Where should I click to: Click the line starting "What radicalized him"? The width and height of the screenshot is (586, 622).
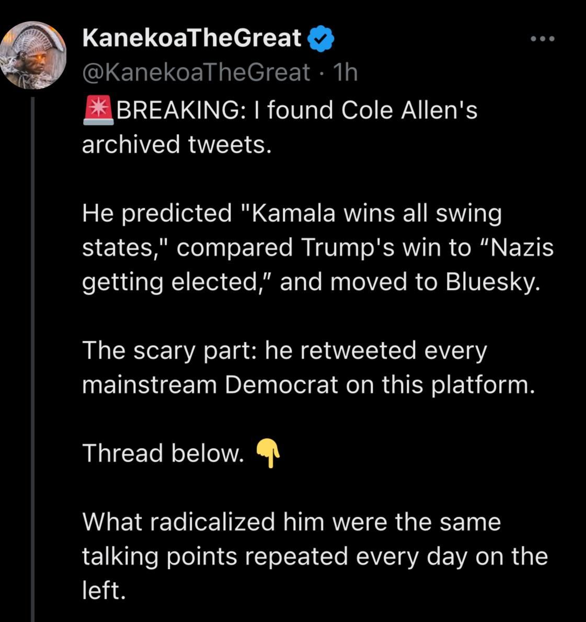pos(291,522)
